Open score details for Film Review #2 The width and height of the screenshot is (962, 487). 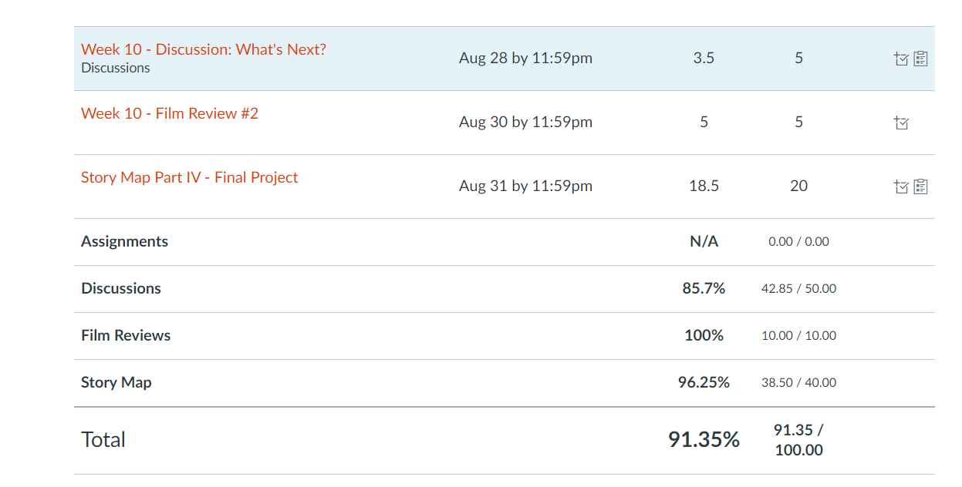coord(900,123)
